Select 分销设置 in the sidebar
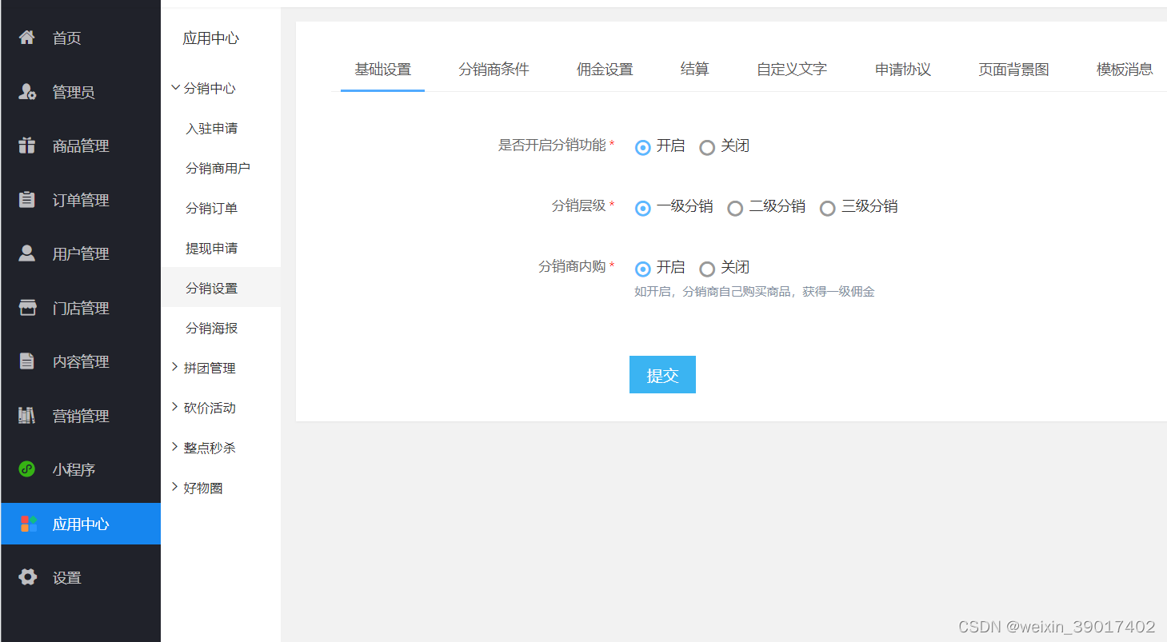1167x642 pixels. (x=221, y=288)
